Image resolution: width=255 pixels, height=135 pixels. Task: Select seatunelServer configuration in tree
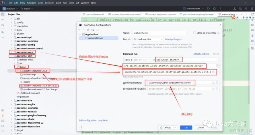[x=99, y=38]
